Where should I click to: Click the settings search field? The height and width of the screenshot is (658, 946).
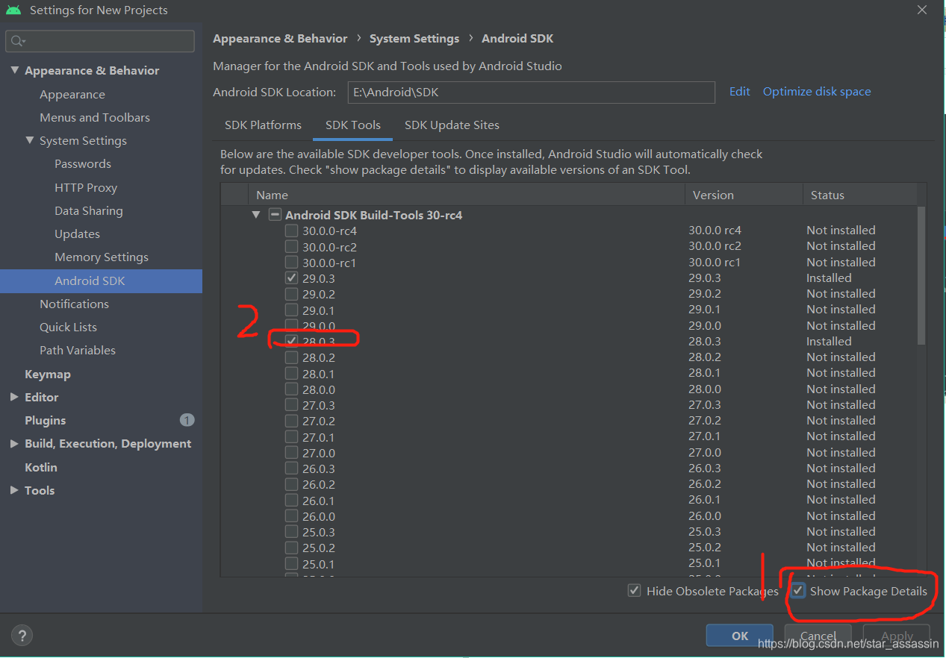click(100, 41)
